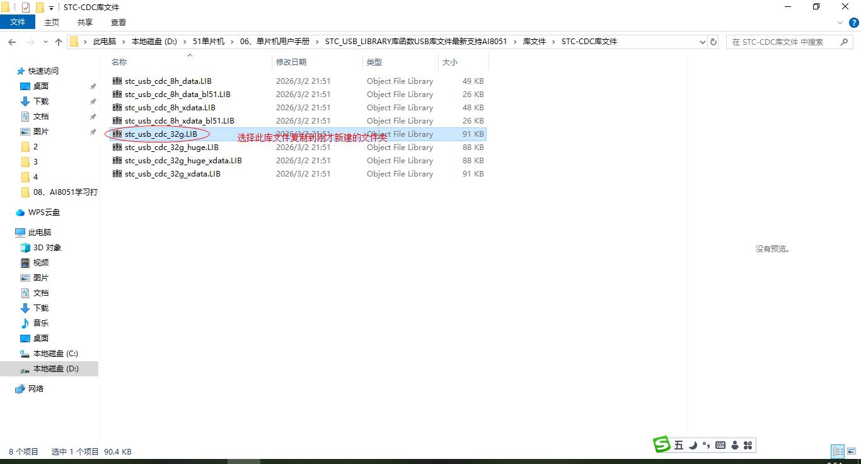Open the chevron after 06、单片机用户手册 breadcrumb

click(x=318, y=42)
